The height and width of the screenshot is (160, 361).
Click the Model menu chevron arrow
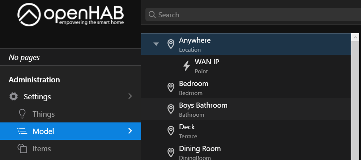coord(130,131)
